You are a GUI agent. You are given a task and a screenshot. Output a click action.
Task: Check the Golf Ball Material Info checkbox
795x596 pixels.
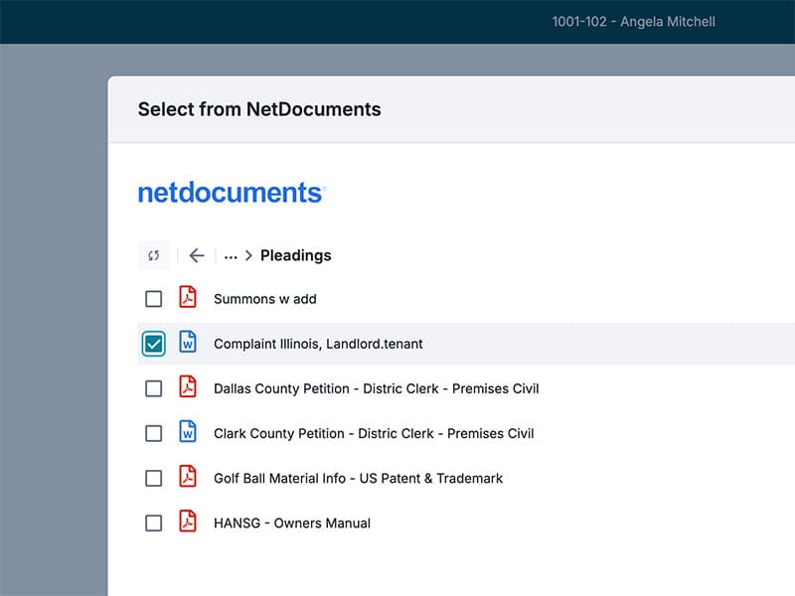154,478
